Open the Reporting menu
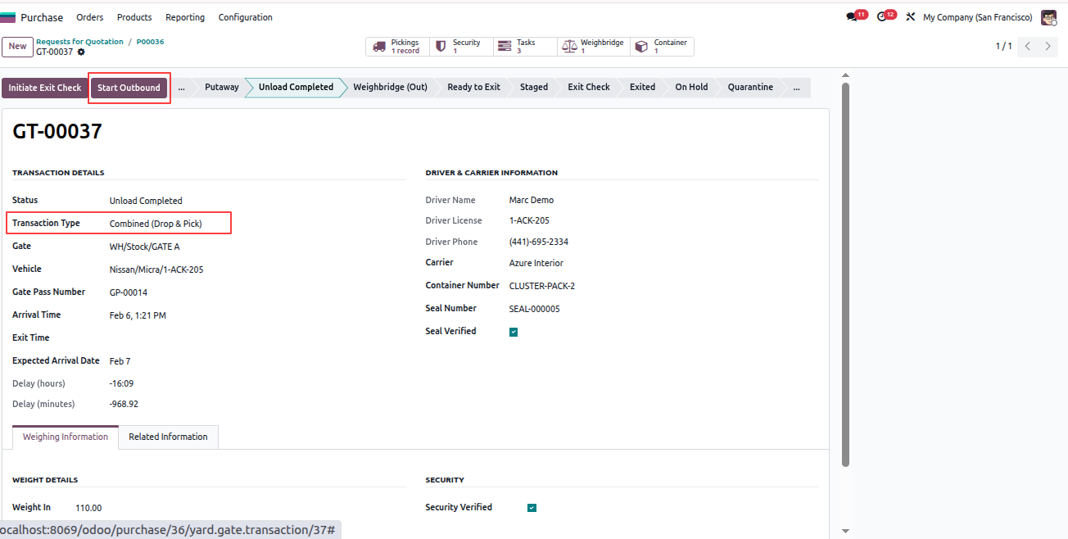Screen dimensions: 1068x539 185,17
